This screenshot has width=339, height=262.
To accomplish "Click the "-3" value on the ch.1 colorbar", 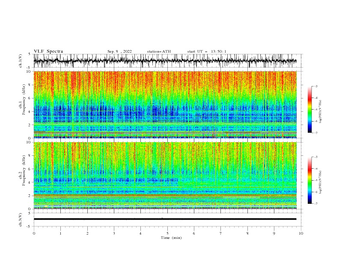I will (316, 86).
